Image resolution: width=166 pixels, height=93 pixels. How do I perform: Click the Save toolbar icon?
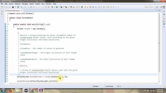click(x=7, y=7)
